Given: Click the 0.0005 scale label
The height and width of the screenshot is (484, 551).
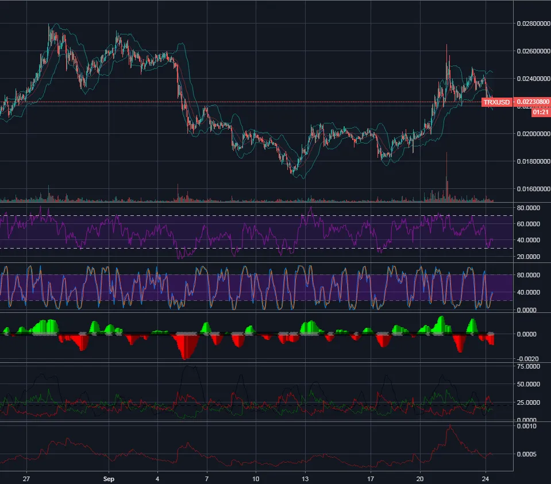Looking at the screenshot, I should click(x=527, y=454).
